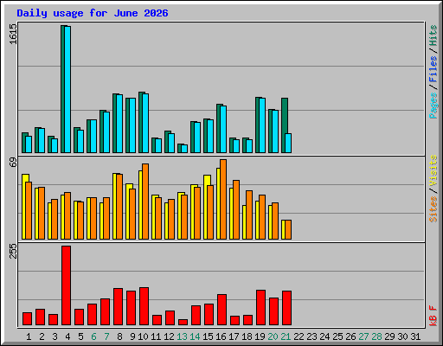Select day 1 on the x-axis
Image resolution: width=443 pixels, height=346 pixels.
coord(29,336)
